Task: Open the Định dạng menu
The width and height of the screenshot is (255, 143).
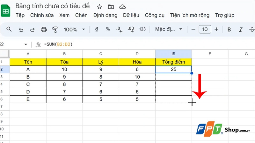Action: 106,15
